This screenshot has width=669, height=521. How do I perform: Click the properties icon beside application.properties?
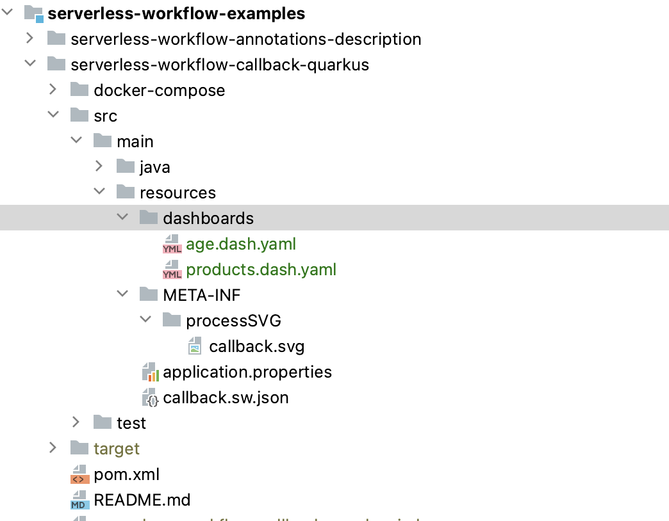[149, 372]
